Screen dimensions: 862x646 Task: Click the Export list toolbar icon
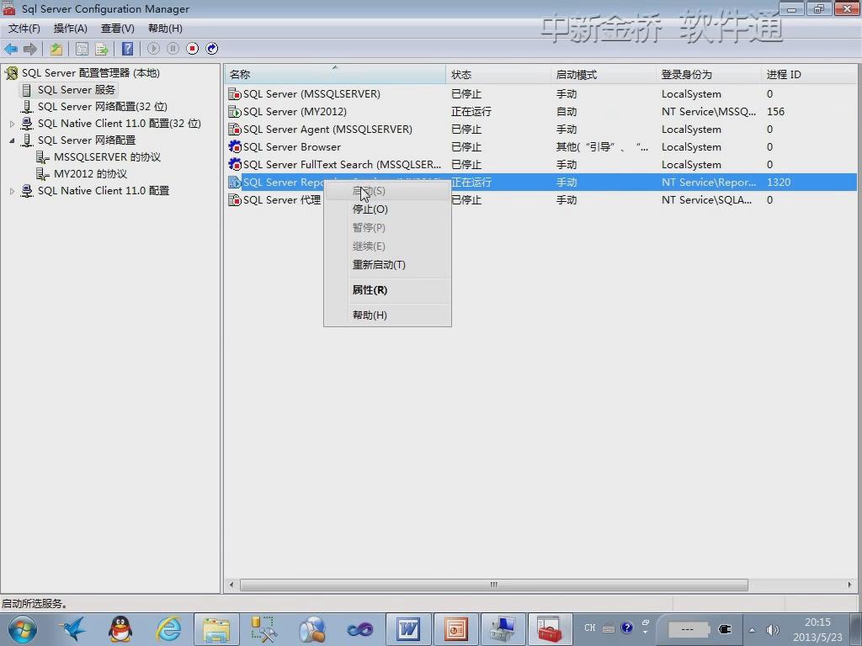[x=102, y=49]
